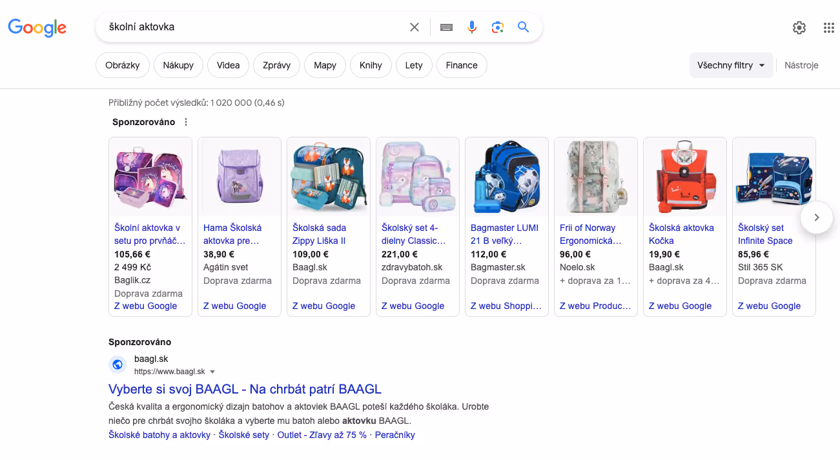Open Frii of Norway backpack image
Viewport: 840px width, 460px height.
point(596,177)
